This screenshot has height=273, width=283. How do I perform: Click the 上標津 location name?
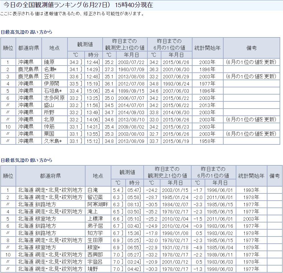tap(95, 219)
